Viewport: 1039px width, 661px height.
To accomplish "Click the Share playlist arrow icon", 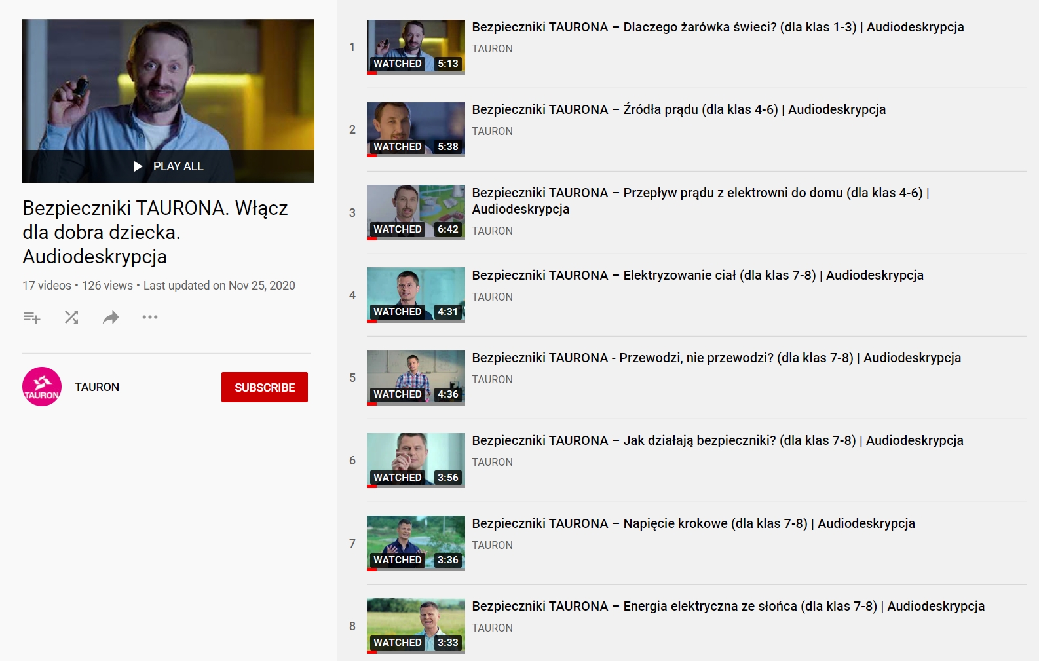I will [x=111, y=318].
